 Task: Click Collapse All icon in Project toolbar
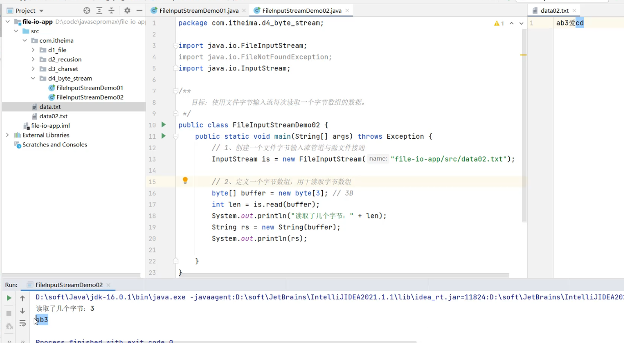(x=112, y=10)
